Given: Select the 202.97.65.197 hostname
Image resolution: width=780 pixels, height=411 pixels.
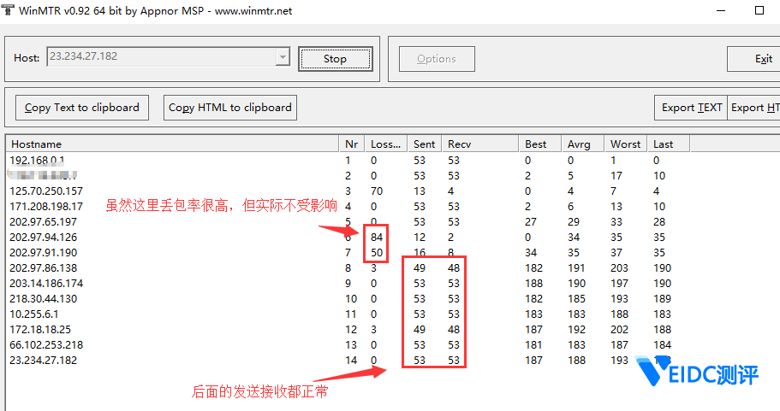Looking at the screenshot, I should tap(44, 222).
